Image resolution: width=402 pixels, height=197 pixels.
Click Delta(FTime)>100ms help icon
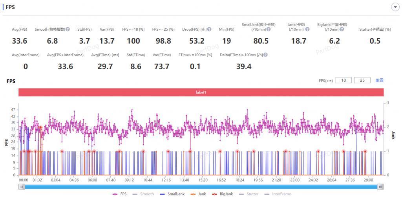pyautogui.click(x=266, y=55)
